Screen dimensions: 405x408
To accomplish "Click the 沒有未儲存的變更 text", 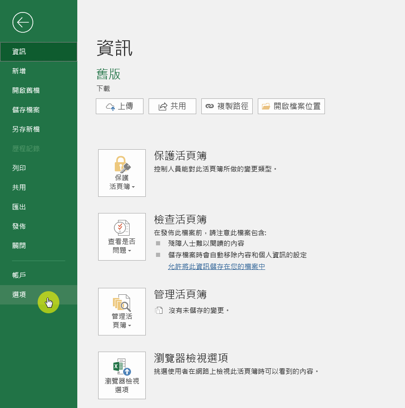I will [199, 311].
